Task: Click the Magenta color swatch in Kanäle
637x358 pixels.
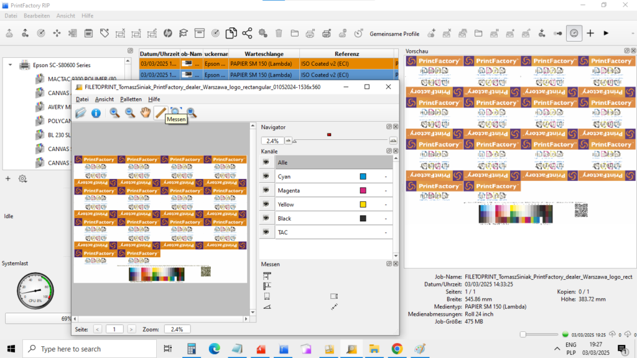Action: point(361,190)
